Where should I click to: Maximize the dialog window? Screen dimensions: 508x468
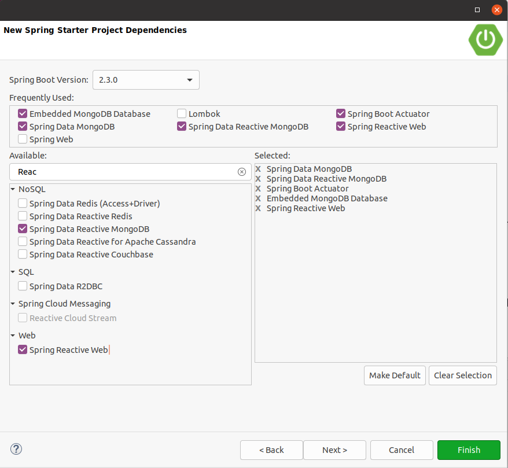coord(477,10)
